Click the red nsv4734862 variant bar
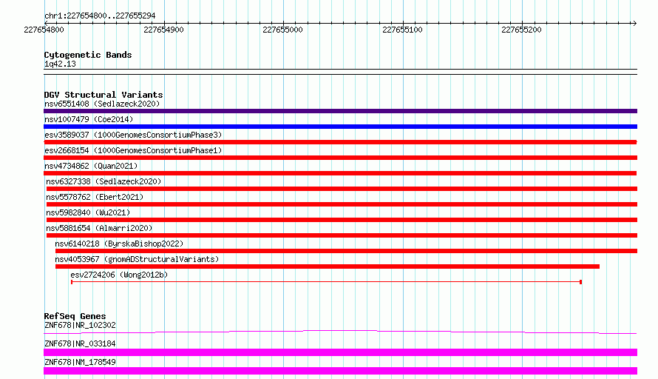The width and height of the screenshot is (658, 379). (340, 173)
